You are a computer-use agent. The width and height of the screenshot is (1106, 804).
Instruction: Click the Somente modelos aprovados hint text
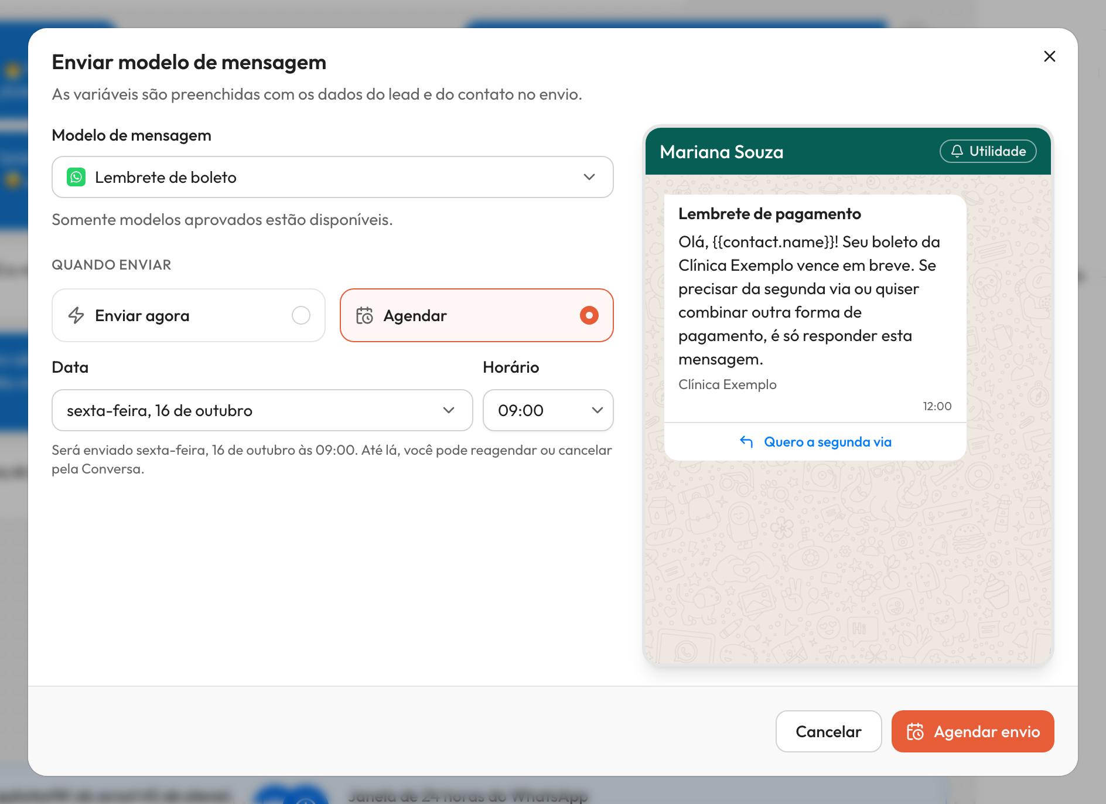point(222,220)
